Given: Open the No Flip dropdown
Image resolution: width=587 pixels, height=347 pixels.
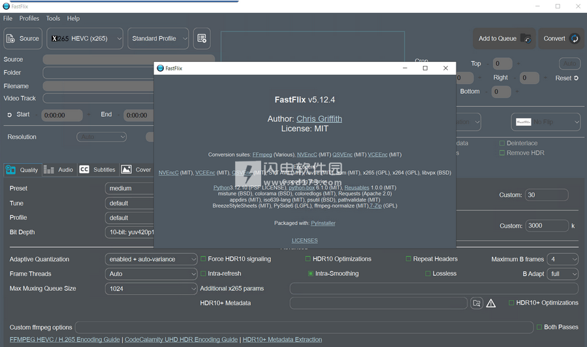Looking at the screenshot, I should click(546, 122).
